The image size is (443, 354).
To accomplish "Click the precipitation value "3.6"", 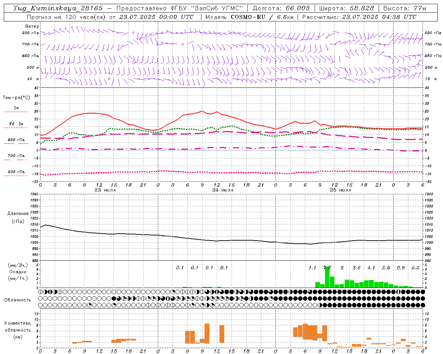I will [x=356, y=268].
